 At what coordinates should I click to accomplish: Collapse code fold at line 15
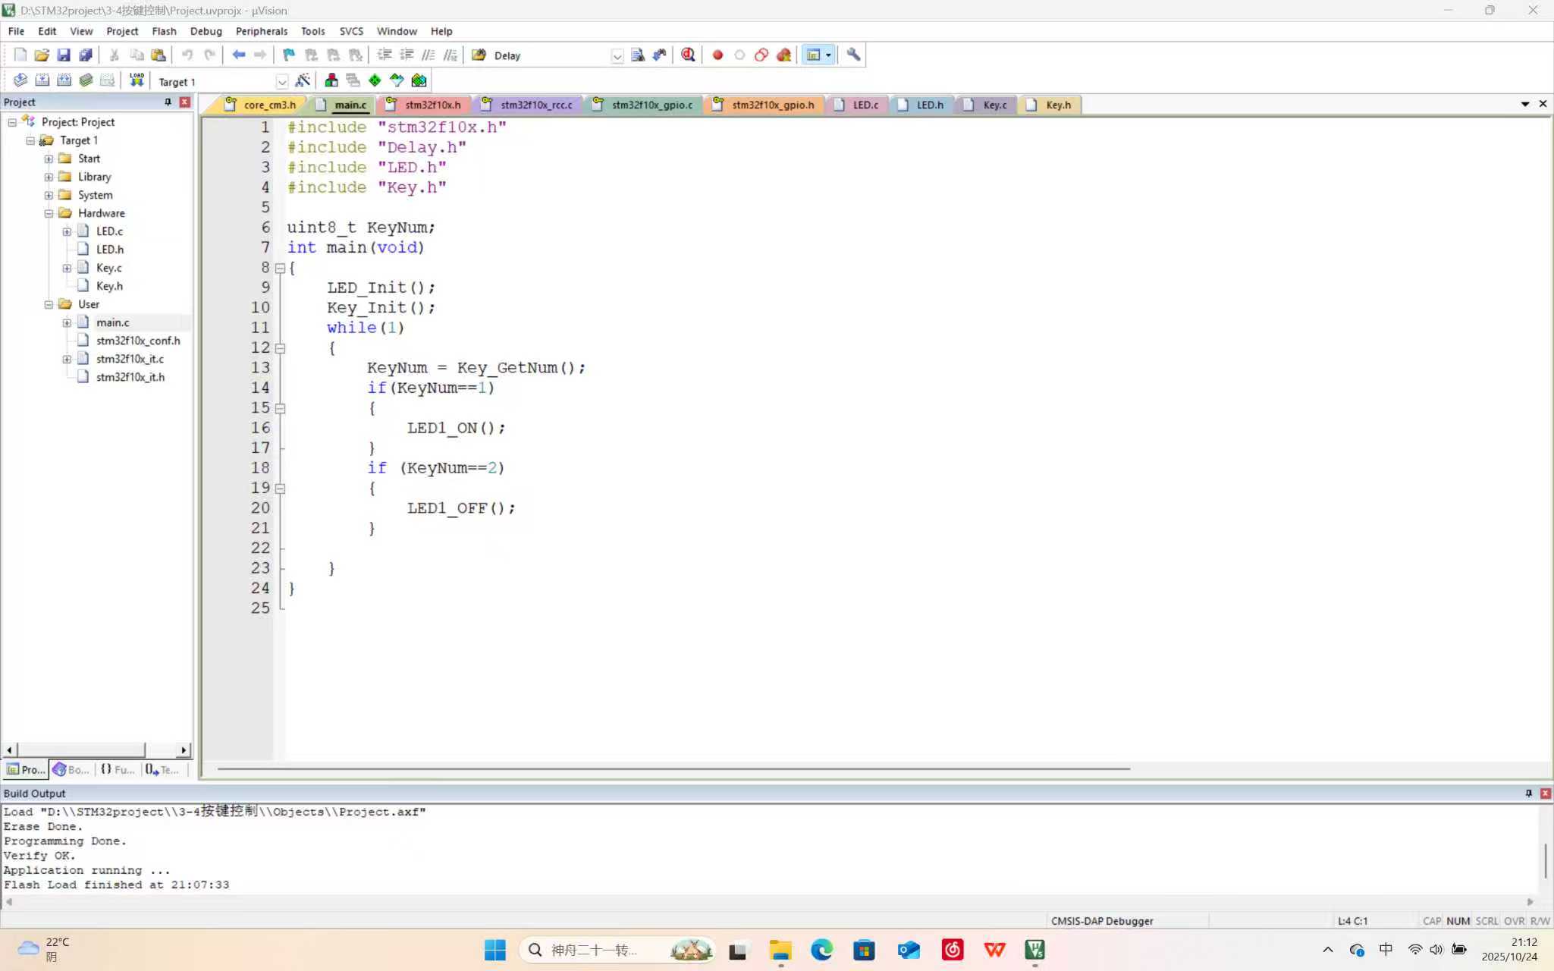[280, 408]
